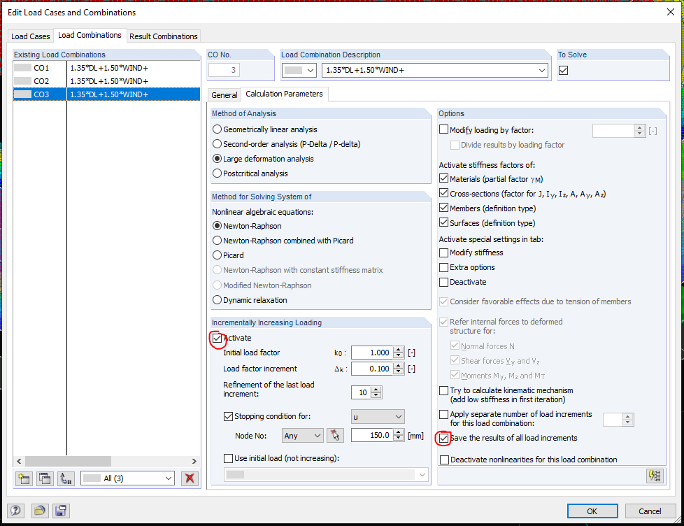The height and width of the screenshot is (526, 684).
Task: Enable Try to calculate kinematic mechanism
Action: pos(443,390)
